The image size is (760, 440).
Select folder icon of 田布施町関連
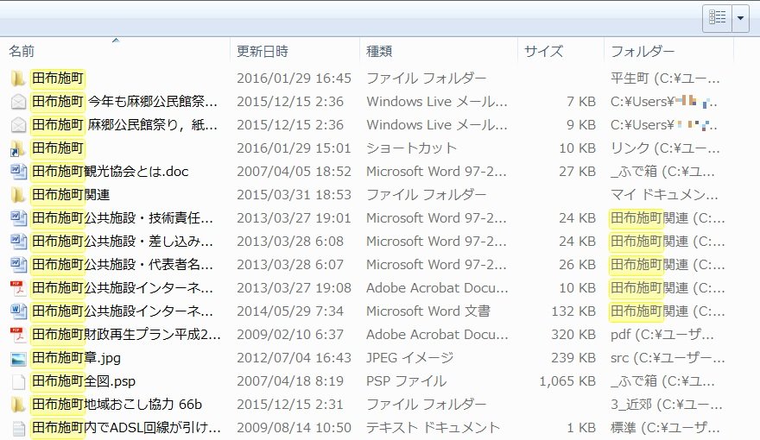point(18,195)
